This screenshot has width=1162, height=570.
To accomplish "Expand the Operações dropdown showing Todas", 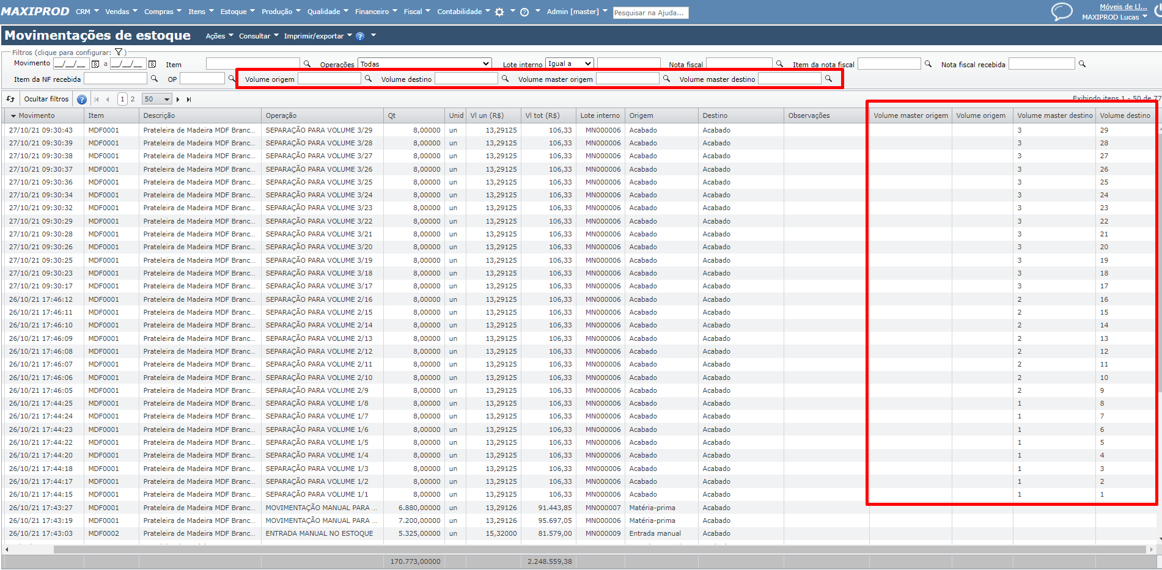I will pyautogui.click(x=424, y=64).
